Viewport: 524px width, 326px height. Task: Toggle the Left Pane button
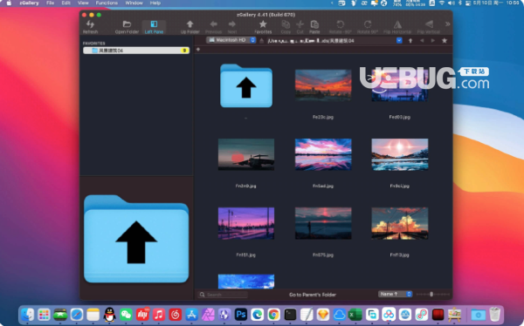point(154,27)
